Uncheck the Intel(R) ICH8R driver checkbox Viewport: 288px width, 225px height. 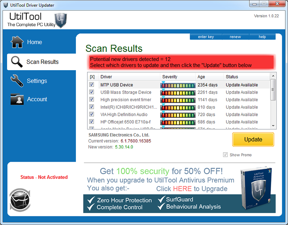pyautogui.click(x=92, y=107)
